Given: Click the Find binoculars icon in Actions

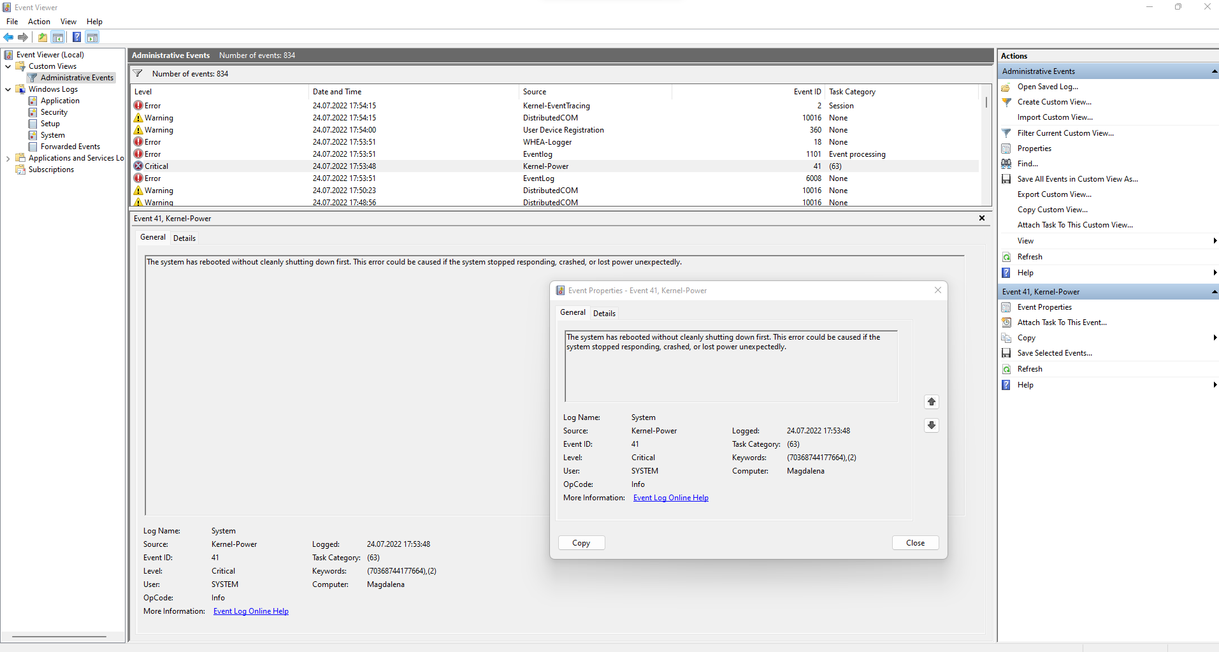Looking at the screenshot, I should click(1006, 164).
